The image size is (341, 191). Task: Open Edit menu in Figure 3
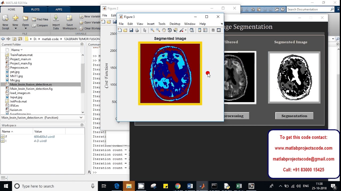130,24
